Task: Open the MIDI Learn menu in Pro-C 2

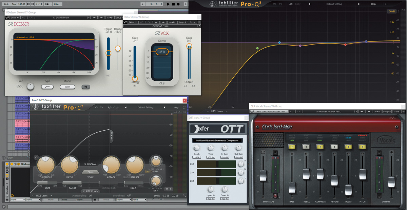Action: pyautogui.click(x=44, y=195)
